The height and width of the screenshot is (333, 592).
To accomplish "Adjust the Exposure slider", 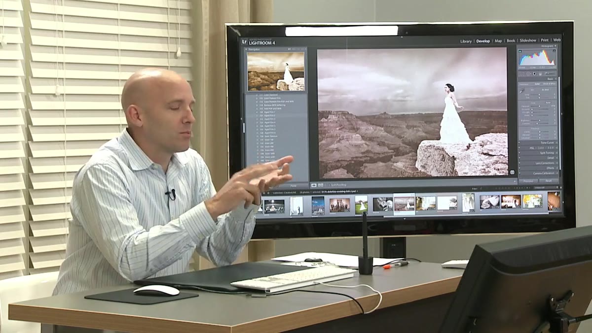I will coord(538,106).
